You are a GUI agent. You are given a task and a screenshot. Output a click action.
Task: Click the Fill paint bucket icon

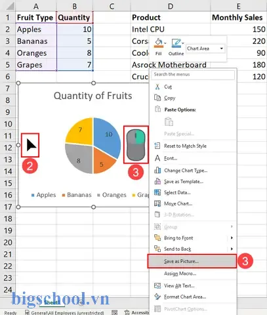pos(159,43)
